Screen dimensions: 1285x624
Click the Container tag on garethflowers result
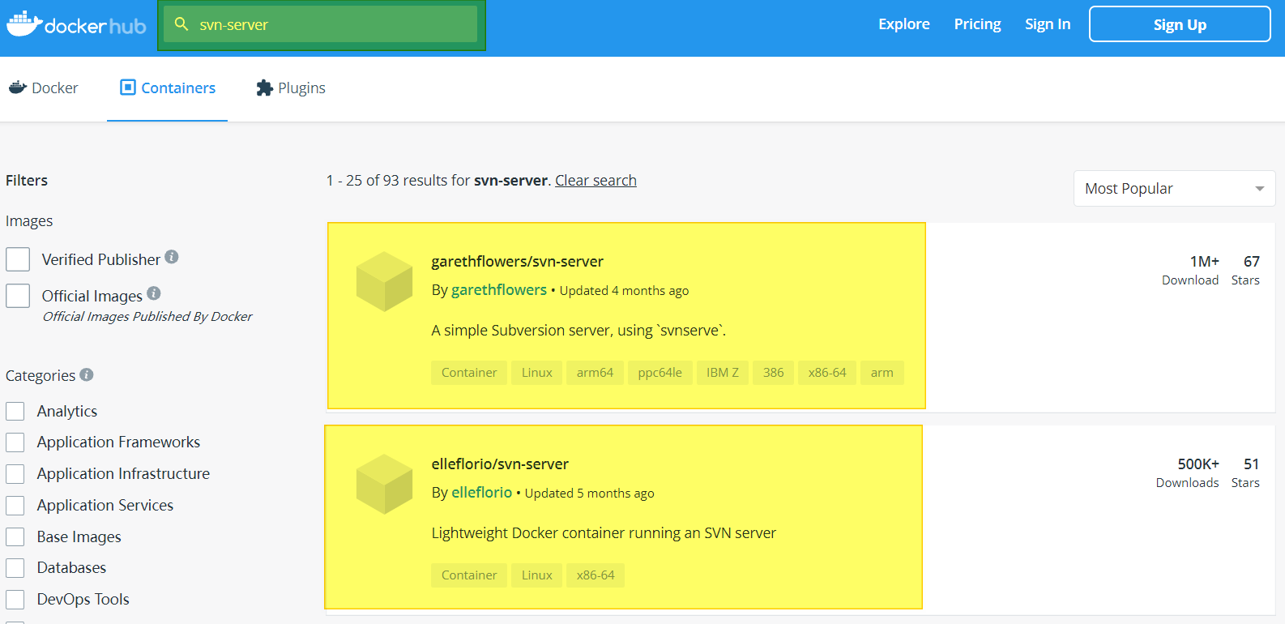[x=469, y=373]
